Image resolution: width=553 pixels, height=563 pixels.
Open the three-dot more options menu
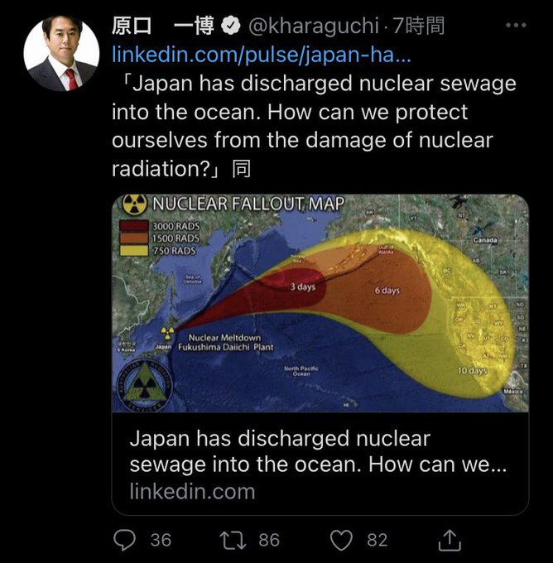[x=516, y=25]
